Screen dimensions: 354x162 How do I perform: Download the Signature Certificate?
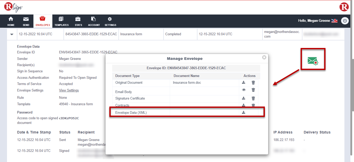tap(243, 98)
